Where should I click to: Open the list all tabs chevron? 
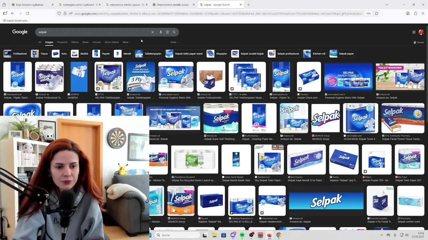tap(387, 5)
